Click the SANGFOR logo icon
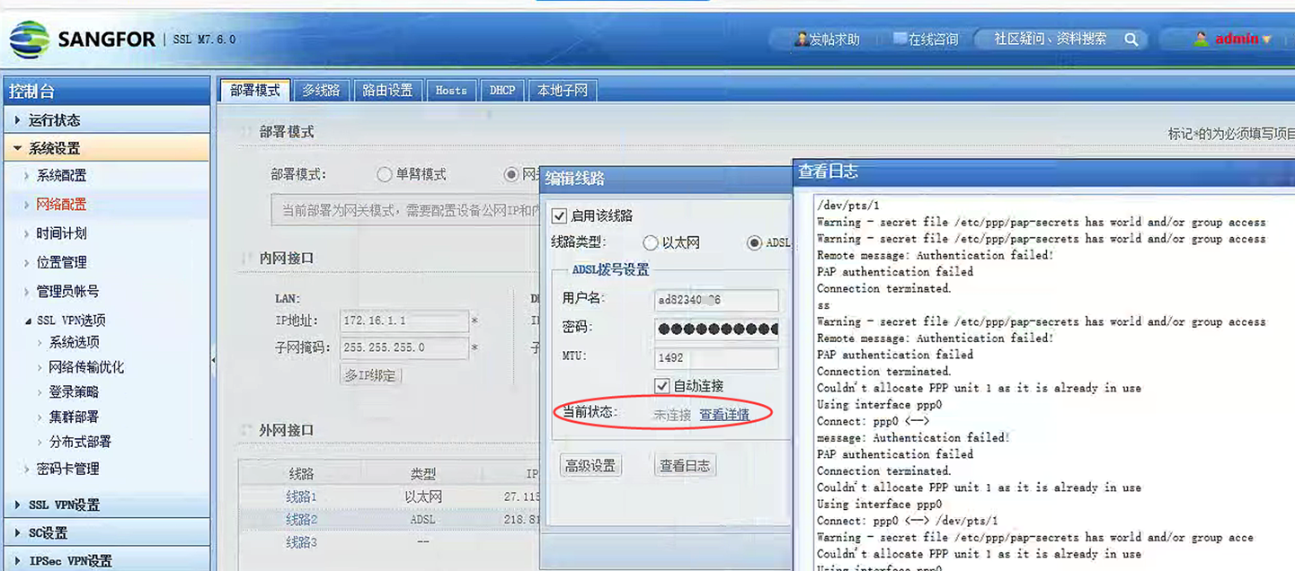The width and height of the screenshot is (1295, 571). click(x=30, y=40)
